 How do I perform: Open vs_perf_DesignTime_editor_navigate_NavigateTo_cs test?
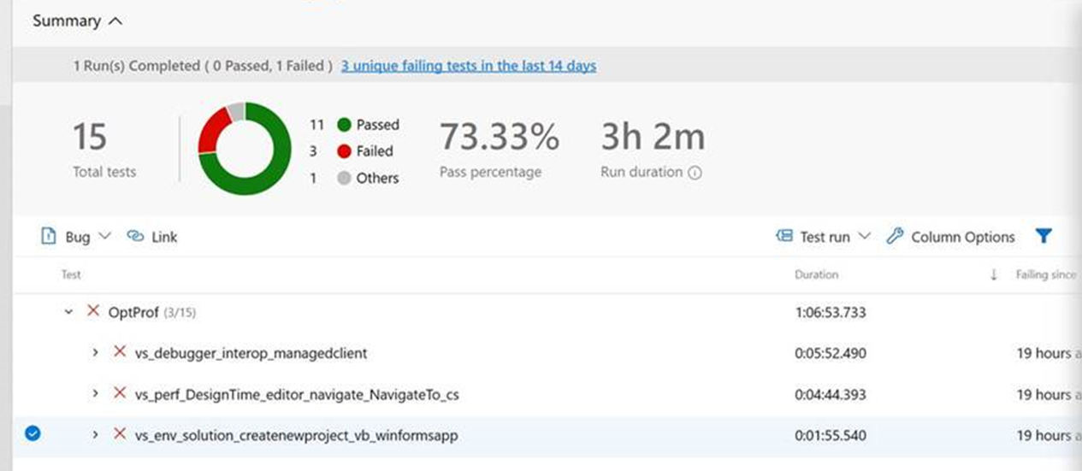[x=298, y=395]
